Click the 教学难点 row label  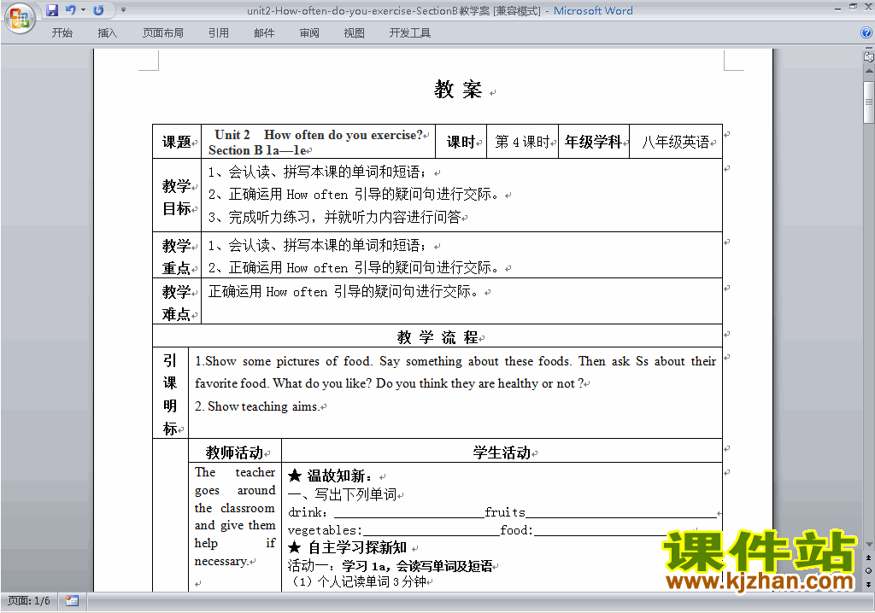point(177,303)
